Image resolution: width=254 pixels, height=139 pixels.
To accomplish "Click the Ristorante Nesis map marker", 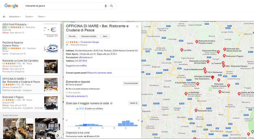I will click(196, 110).
